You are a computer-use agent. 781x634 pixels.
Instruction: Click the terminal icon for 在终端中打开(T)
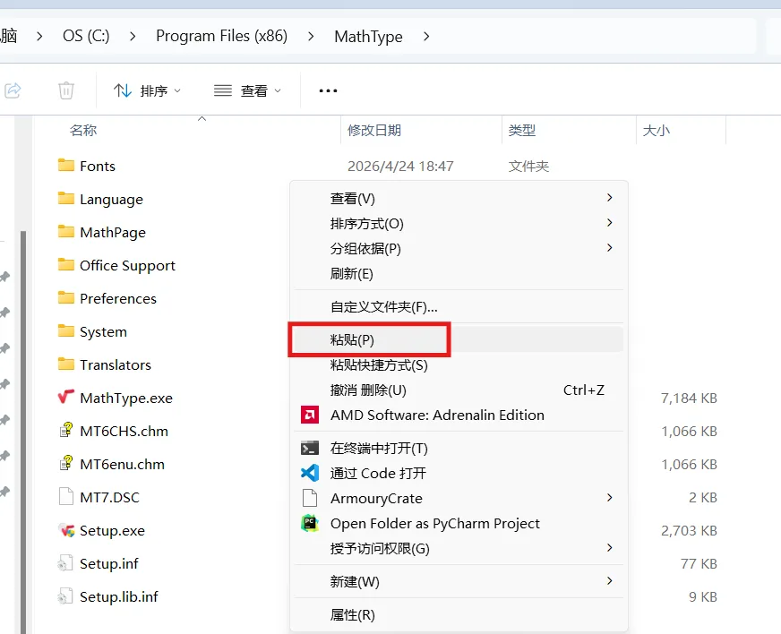click(310, 449)
